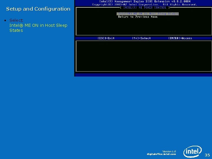Choose Return to Previous Menu
This screenshot has width=212, height=159.
coord(138,17)
